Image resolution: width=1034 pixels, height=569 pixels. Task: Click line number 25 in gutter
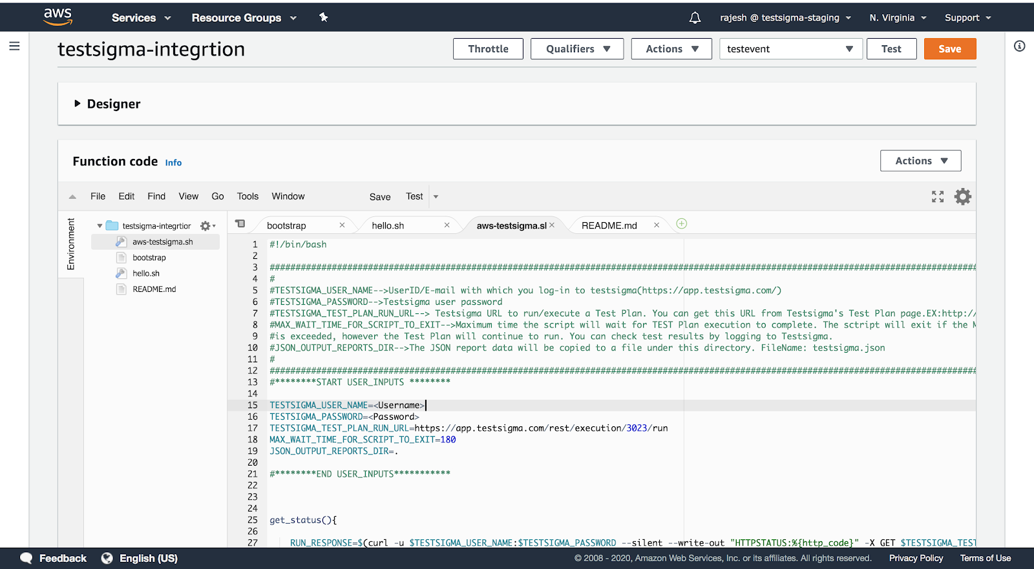coord(253,520)
